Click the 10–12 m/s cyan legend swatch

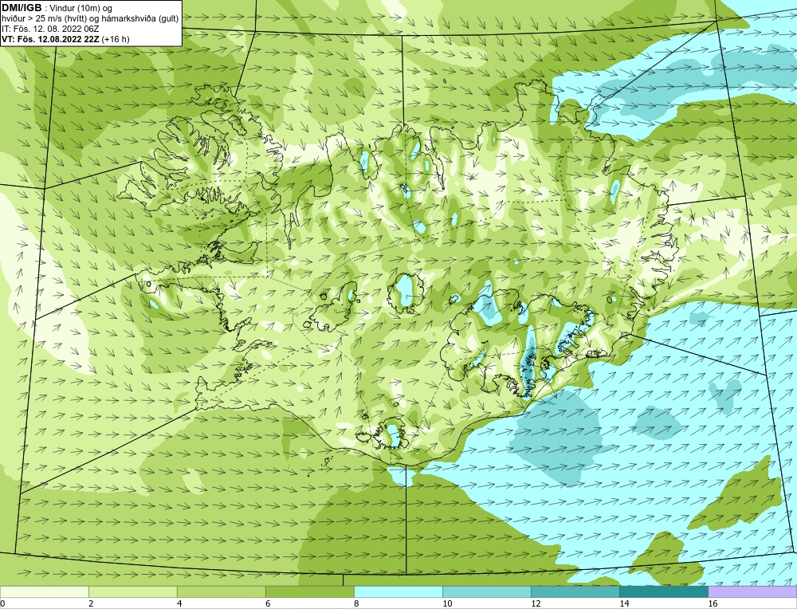(486, 591)
